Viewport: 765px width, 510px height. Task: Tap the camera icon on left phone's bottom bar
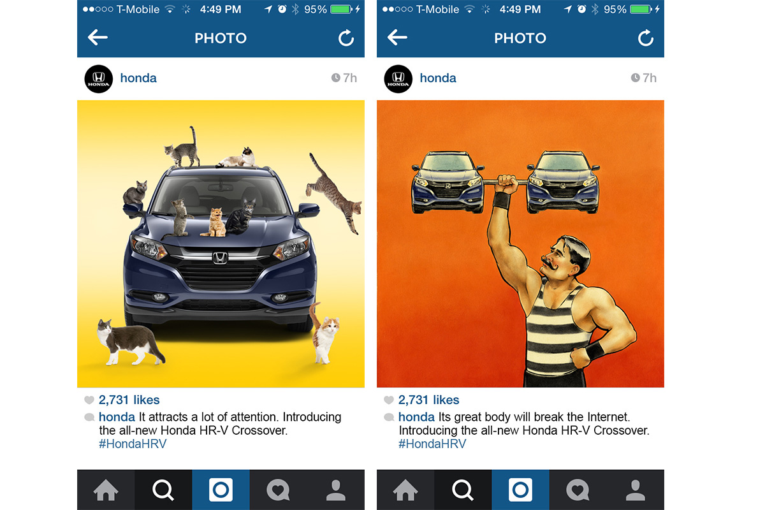click(x=221, y=490)
